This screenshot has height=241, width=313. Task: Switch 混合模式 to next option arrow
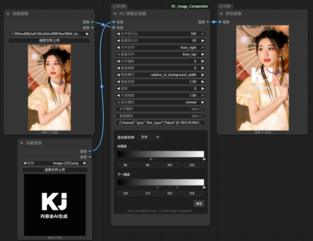click(203, 102)
